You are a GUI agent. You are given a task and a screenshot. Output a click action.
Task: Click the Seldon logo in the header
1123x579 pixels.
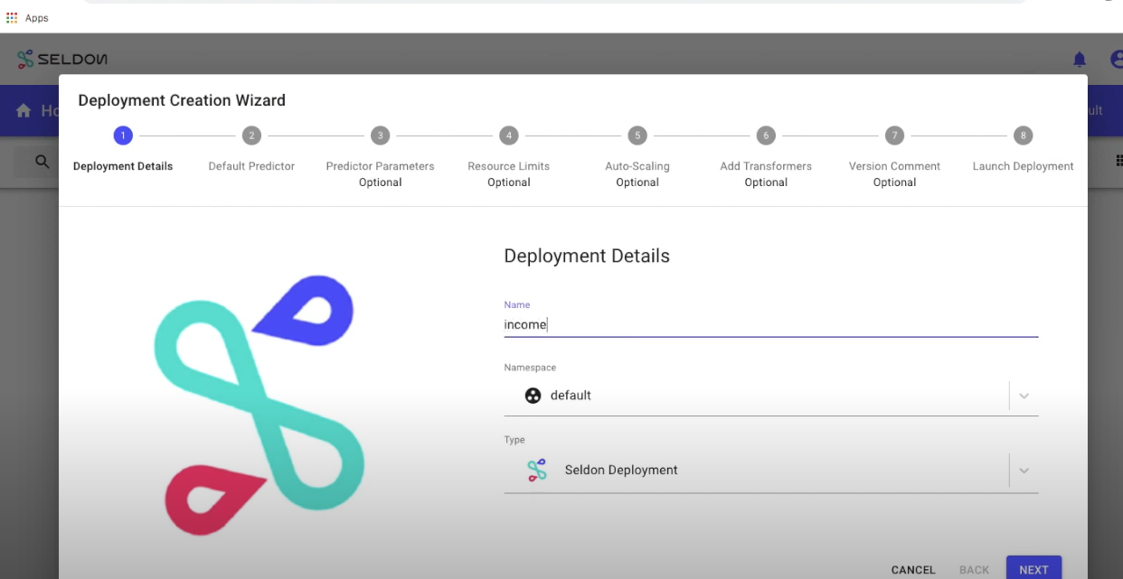coord(63,59)
